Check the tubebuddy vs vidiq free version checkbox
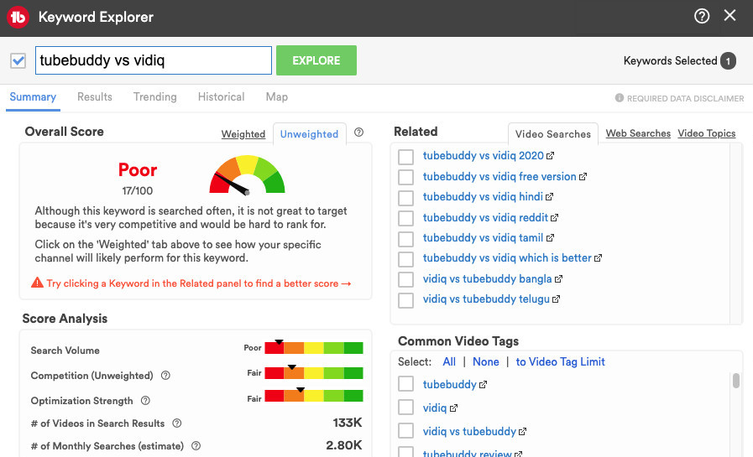The height and width of the screenshot is (457, 753). (405, 177)
